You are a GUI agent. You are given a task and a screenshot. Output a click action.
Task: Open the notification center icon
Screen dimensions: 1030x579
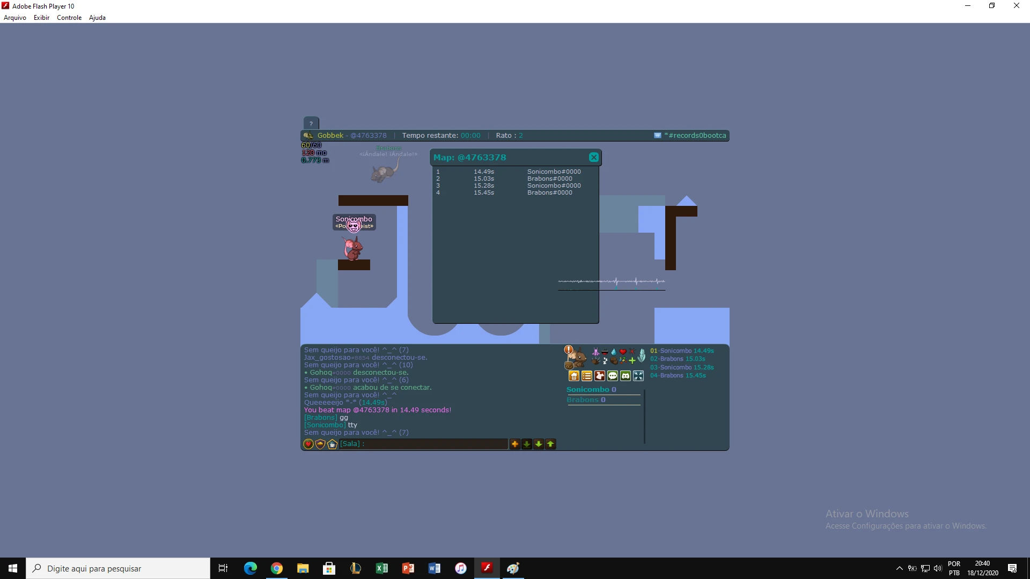(1012, 568)
